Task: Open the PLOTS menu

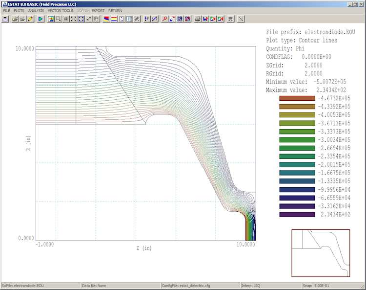Action: coord(19,10)
